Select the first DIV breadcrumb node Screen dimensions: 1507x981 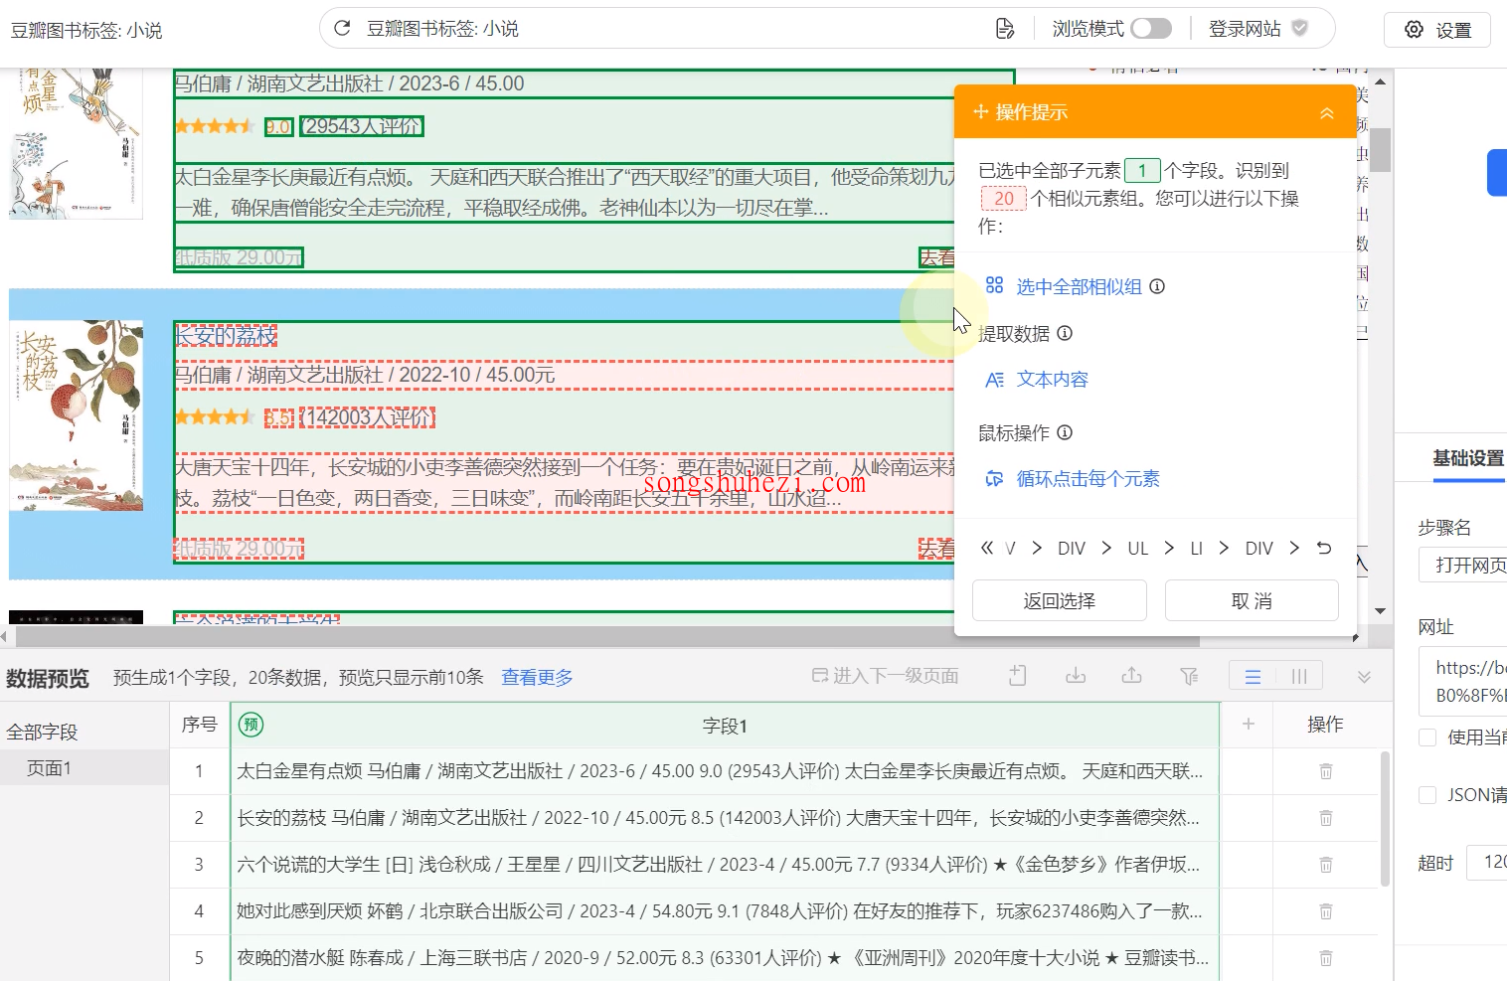(1072, 549)
